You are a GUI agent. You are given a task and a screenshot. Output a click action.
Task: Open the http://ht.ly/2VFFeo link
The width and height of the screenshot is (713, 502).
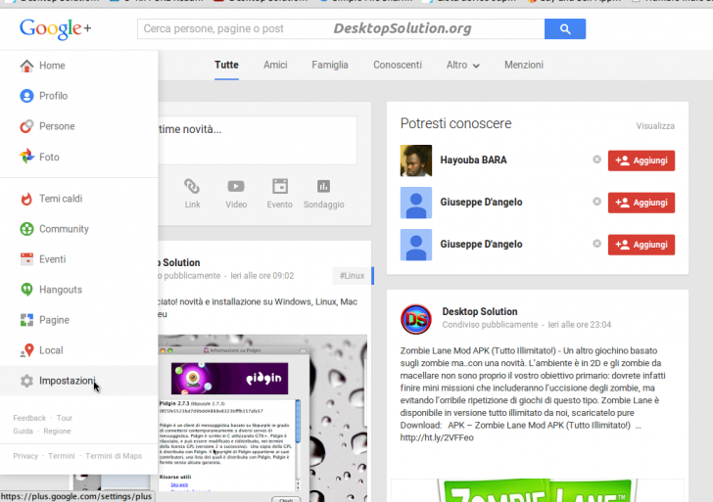coord(437,437)
